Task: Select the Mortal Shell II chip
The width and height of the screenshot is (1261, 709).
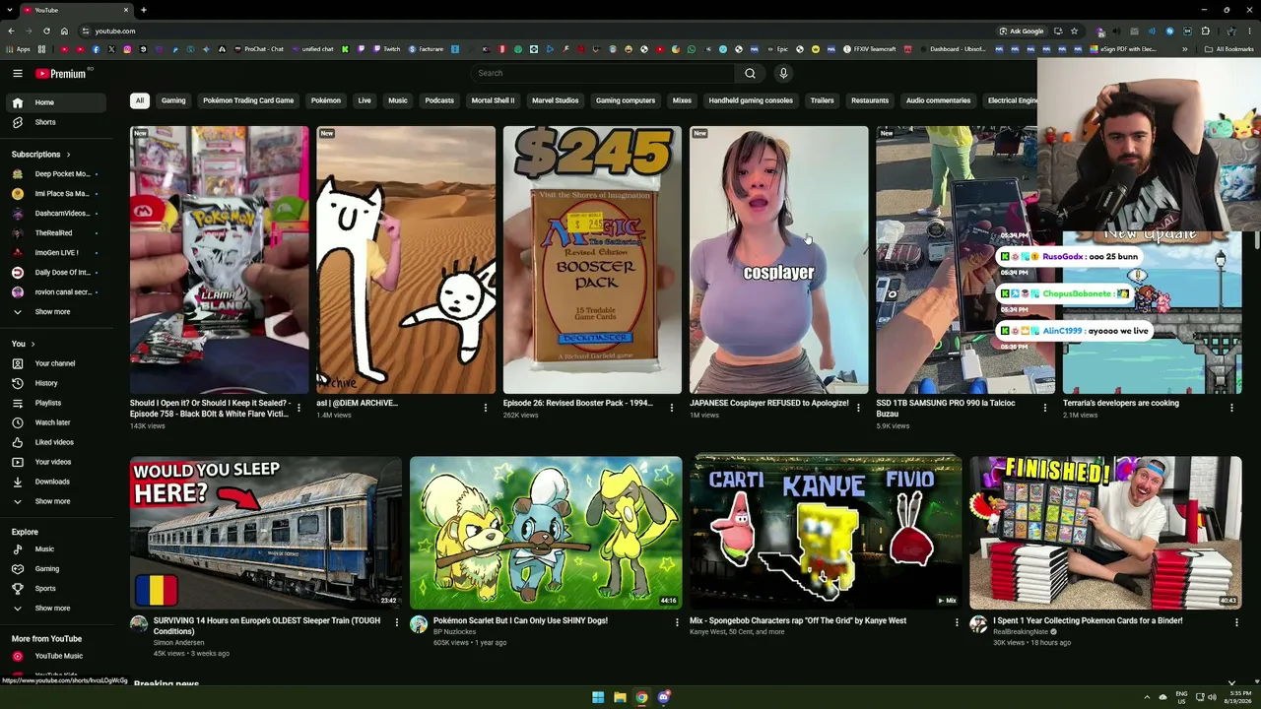Action: pos(493,100)
